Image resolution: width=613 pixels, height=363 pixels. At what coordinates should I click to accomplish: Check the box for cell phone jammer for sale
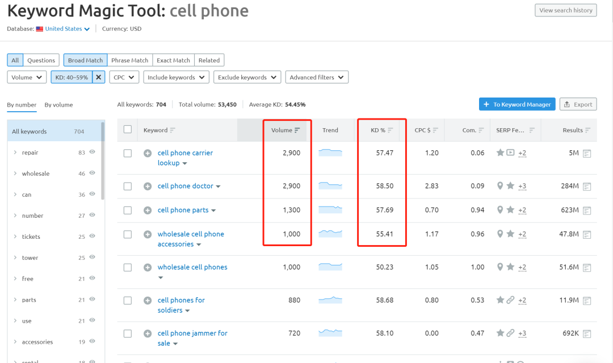128,334
